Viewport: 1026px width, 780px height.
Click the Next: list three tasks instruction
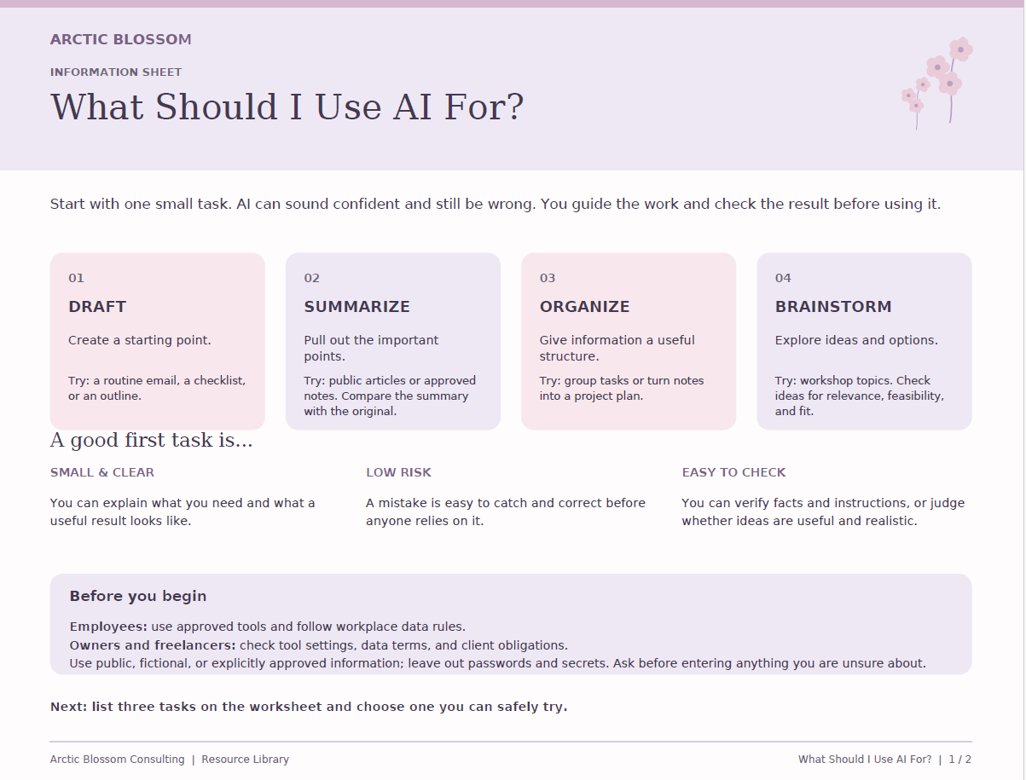309,707
